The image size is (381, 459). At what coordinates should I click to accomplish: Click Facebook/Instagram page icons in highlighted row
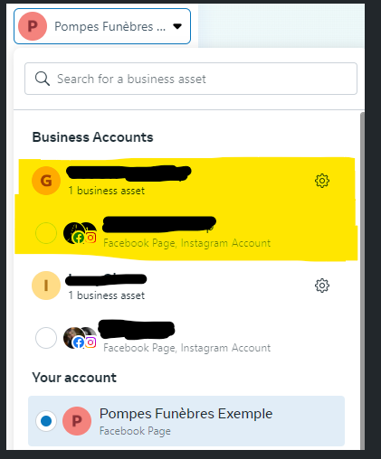[x=81, y=233]
